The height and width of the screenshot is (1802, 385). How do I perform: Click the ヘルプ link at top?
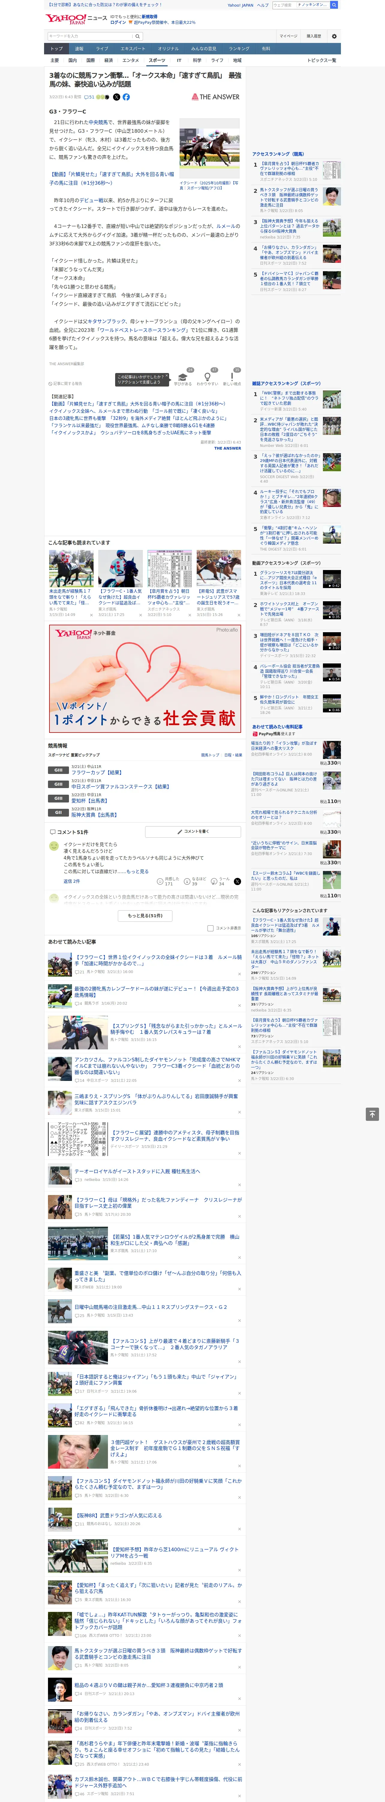click(x=263, y=5)
